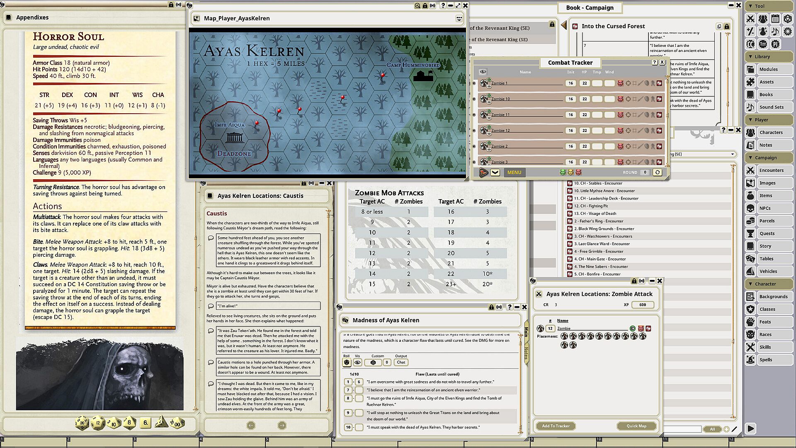Open the Encounters sidebar item
The height and width of the screenshot is (448, 796).
pos(771,170)
